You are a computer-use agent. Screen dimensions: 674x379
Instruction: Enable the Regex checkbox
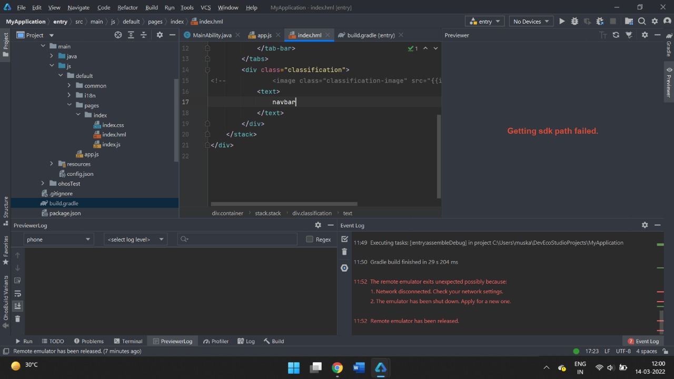[x=310, y=240]
